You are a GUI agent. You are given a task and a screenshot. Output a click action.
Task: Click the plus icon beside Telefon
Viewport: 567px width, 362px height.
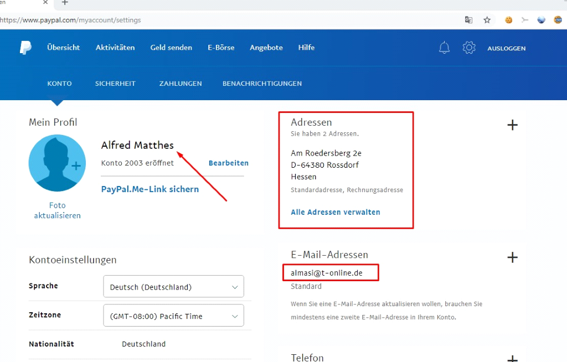click(512, 358)
